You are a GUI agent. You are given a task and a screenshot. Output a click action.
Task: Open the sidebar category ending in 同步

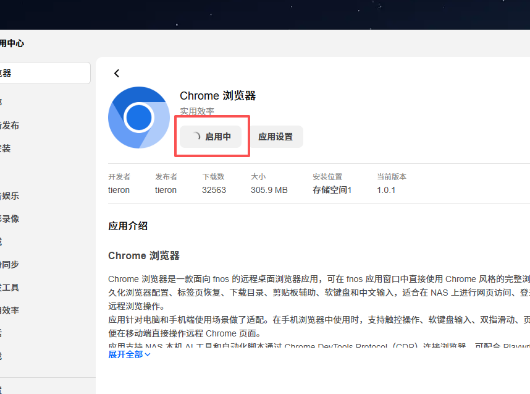(x=9, y=265)
